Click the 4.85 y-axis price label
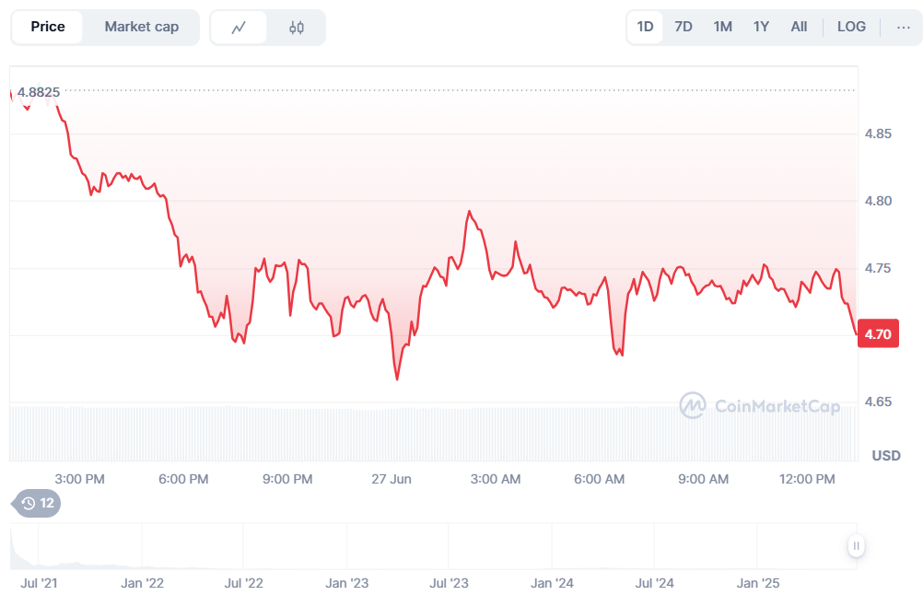Image resolution: width=923 pixels, height=595 pixels. click(878, 134)
